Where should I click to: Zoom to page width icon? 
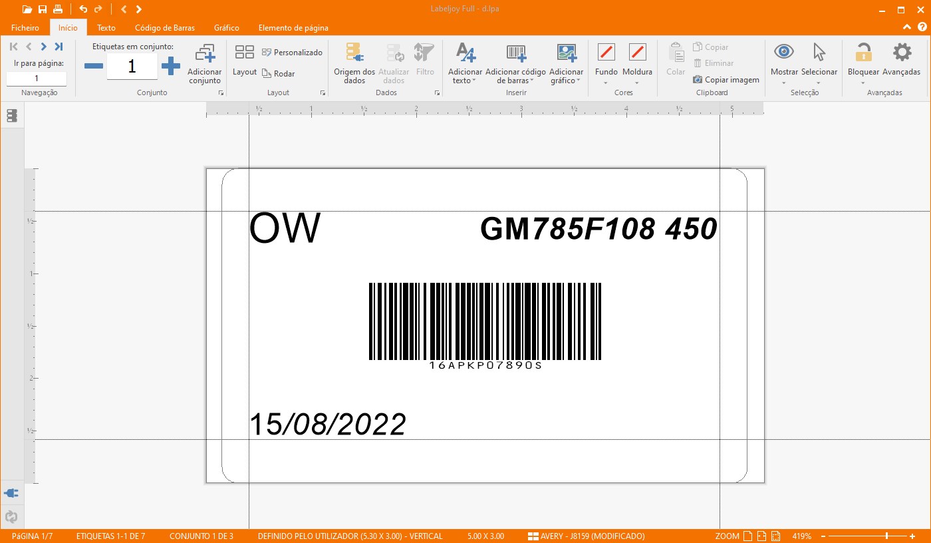tap(762, 536)
